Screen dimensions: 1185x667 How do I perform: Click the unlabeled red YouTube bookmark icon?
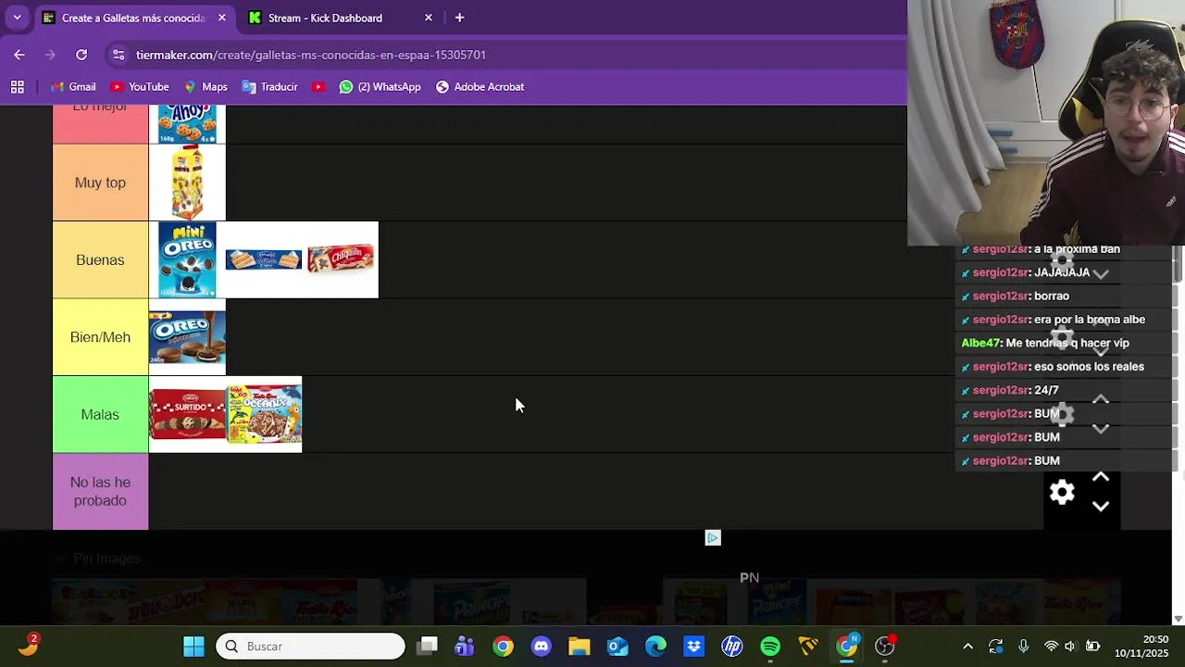click(x=318, y=87)
